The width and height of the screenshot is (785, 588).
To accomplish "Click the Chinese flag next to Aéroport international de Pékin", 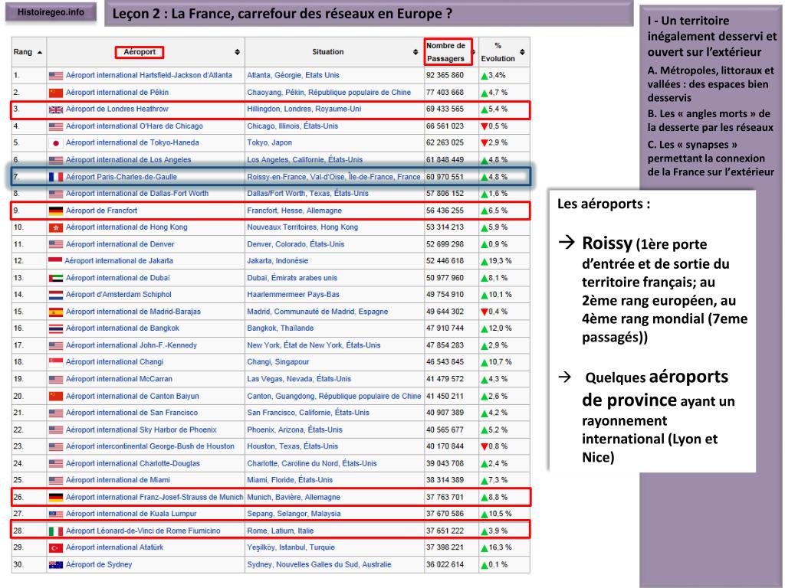I will click(x=55, y=93).
